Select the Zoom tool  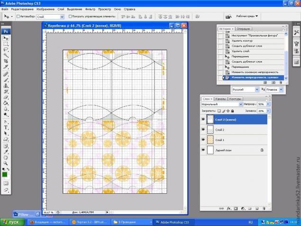tap(6, 163)
